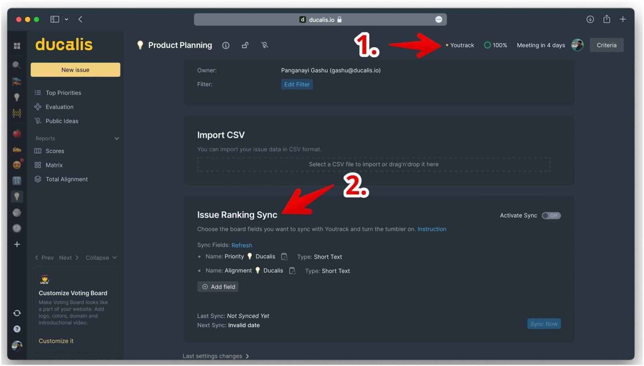The image size is (644, 366).
Task: Add a new board with plus icon
Action: (x=17, y=245)
